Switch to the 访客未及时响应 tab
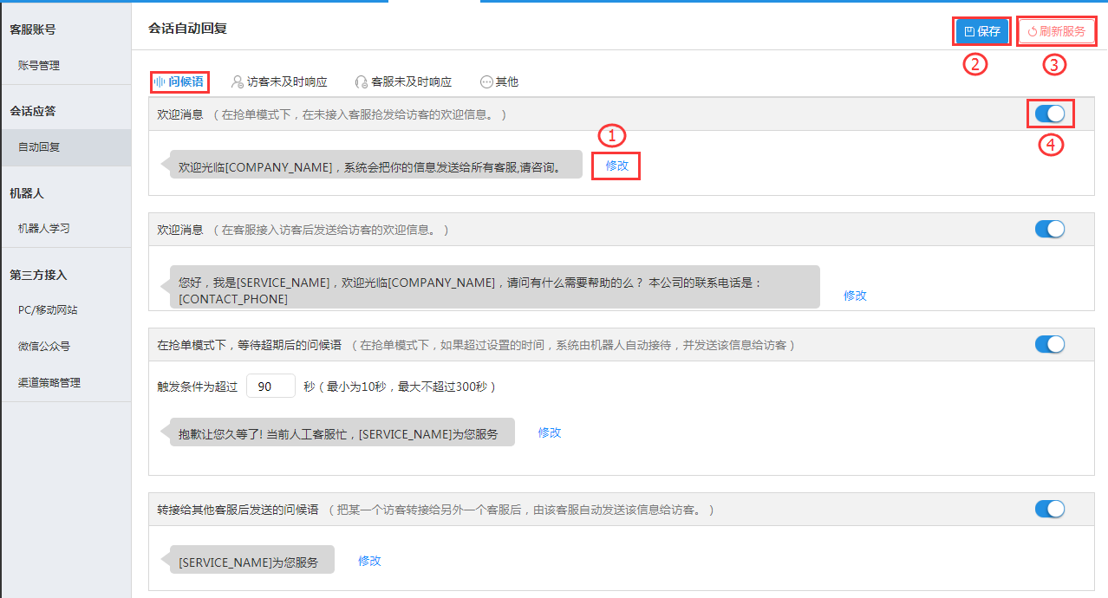This screenshot has height=598, width=1108. pos(279,81)
